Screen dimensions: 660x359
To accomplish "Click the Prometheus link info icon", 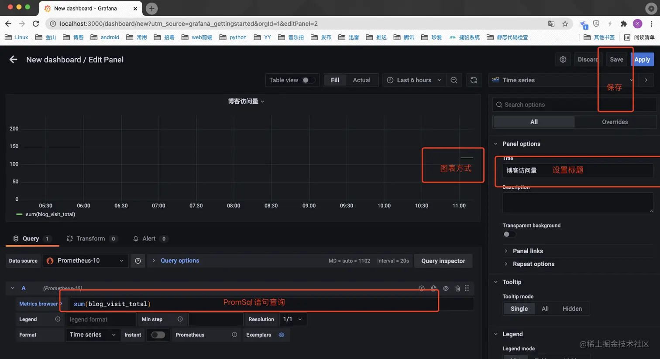I will 234,335.
